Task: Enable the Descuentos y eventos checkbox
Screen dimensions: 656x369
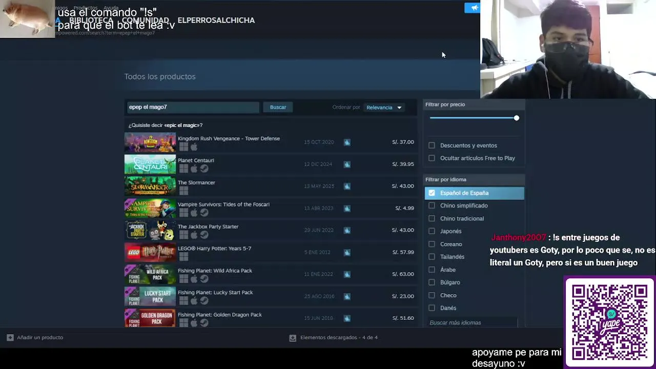Action: [432, 146]
